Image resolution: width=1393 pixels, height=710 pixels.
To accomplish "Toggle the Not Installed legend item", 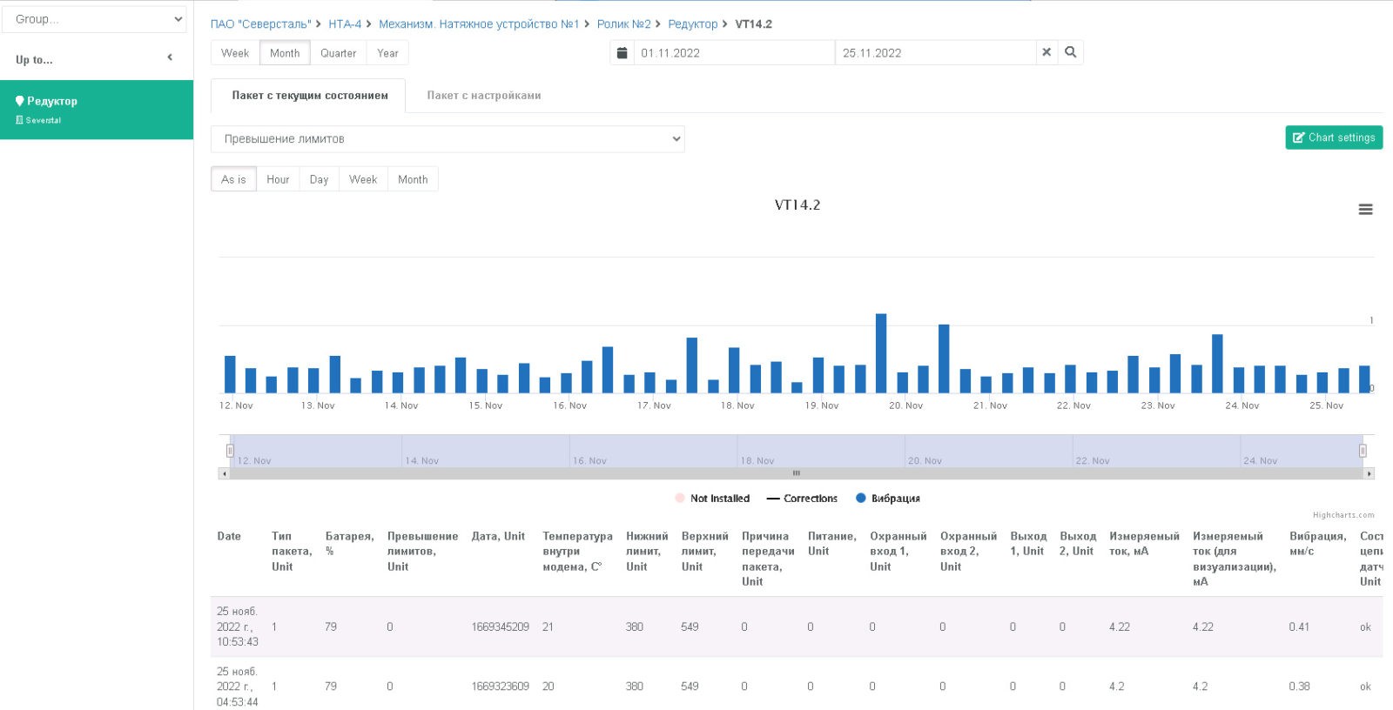I will point(712,499).
